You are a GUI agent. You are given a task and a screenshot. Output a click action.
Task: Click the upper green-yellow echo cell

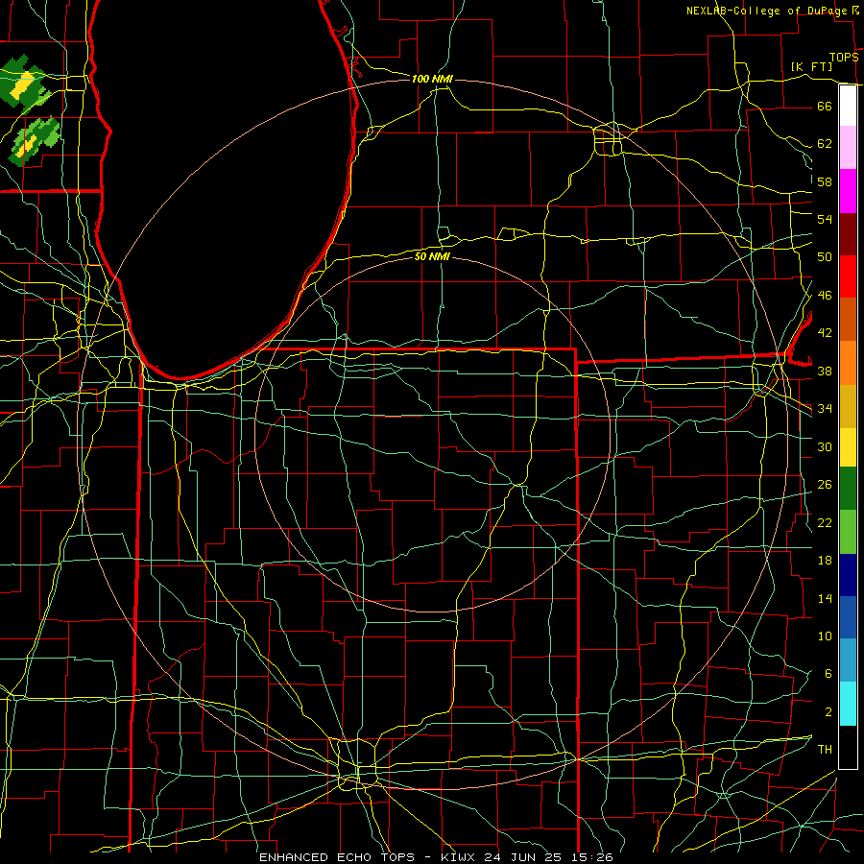click(x=23, y=84)
